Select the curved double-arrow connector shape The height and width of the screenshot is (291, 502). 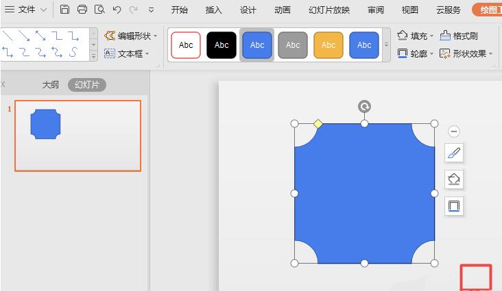(x=57, y=52)
